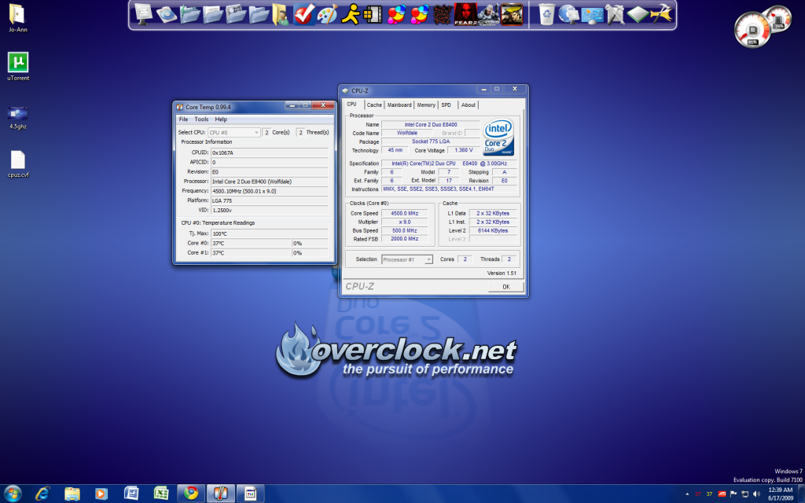
Task: Click the Windows Start orb button
Action: [x=13, y=493]
